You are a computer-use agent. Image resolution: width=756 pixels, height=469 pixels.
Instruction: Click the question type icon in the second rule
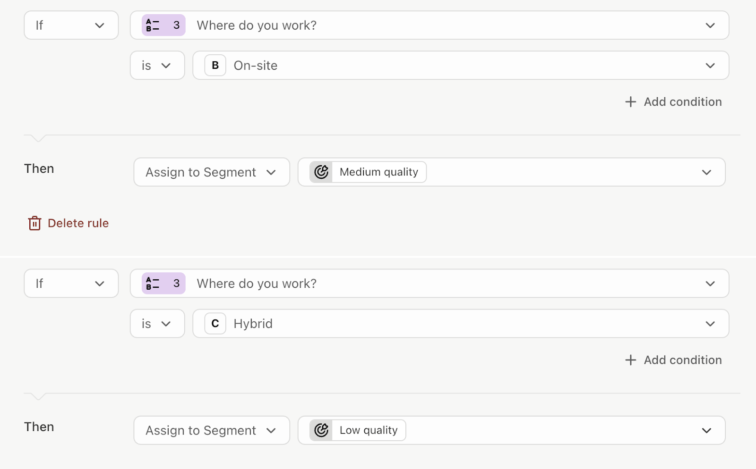153,284
